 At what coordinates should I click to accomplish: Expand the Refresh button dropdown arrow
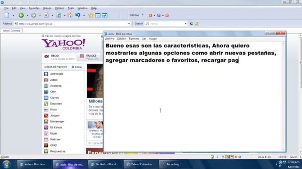pos(65,15)
